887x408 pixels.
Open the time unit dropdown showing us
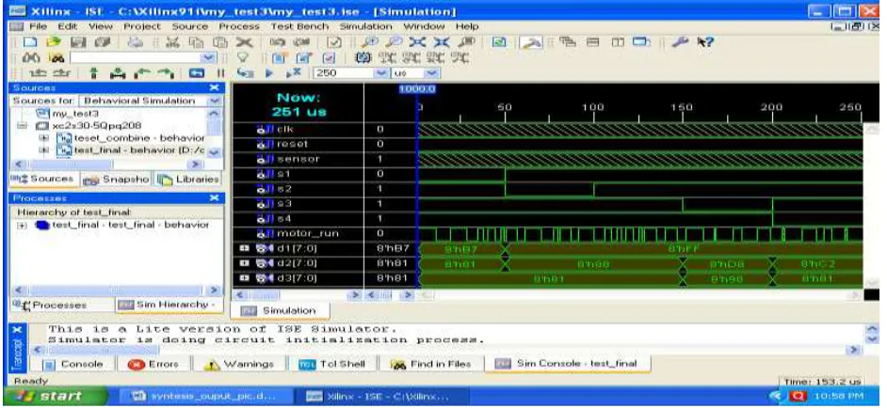[x=432, y=73]
